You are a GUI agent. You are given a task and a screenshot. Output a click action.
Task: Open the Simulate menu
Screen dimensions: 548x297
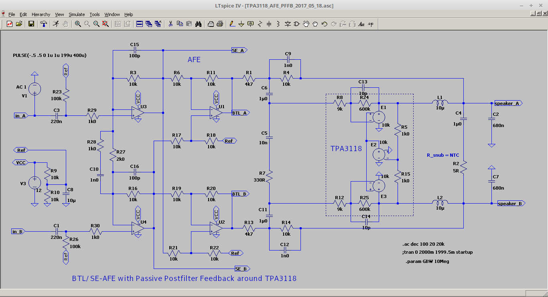tap(76, 14)
